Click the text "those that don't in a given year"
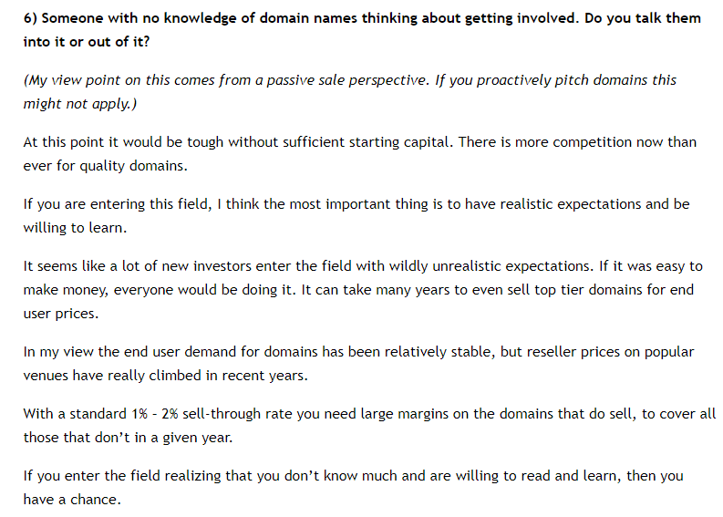 pos(126,436)
